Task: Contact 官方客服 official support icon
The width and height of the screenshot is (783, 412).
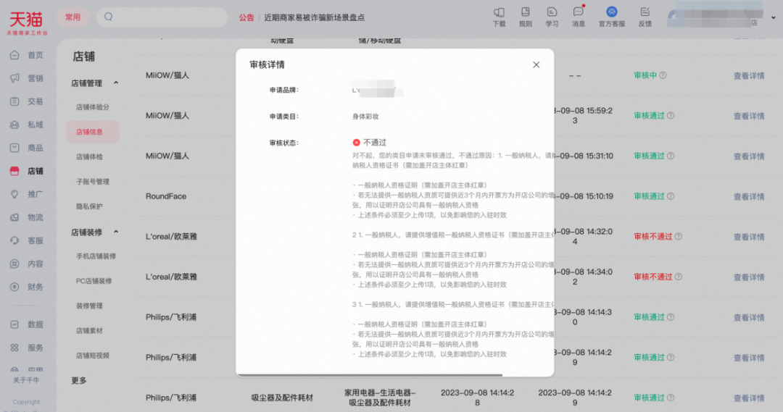Action: [611, 12]
